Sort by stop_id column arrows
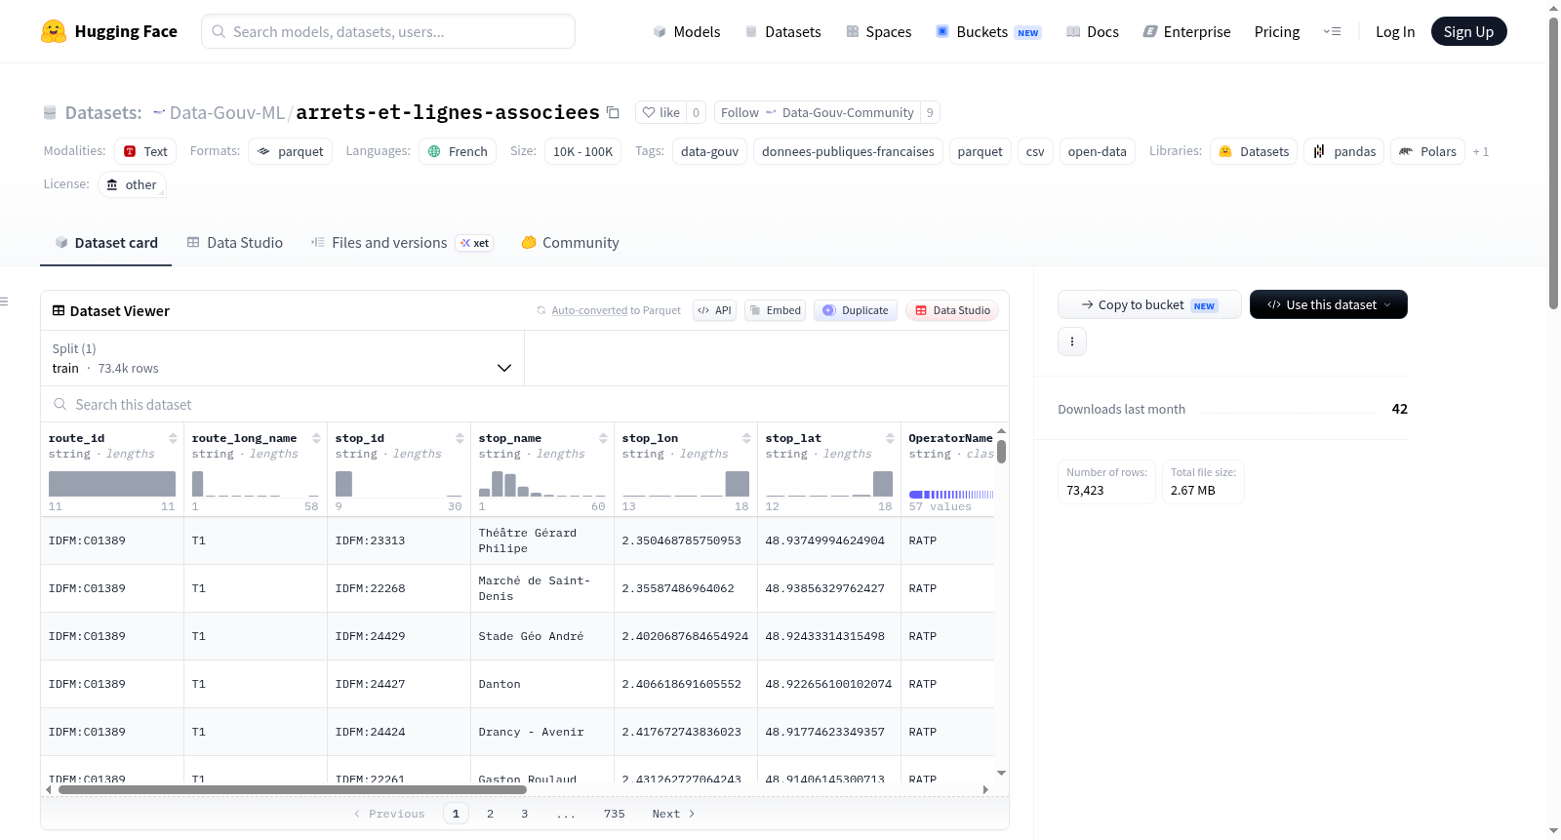This screenshot has width=1561, height=840. point(460,438)
